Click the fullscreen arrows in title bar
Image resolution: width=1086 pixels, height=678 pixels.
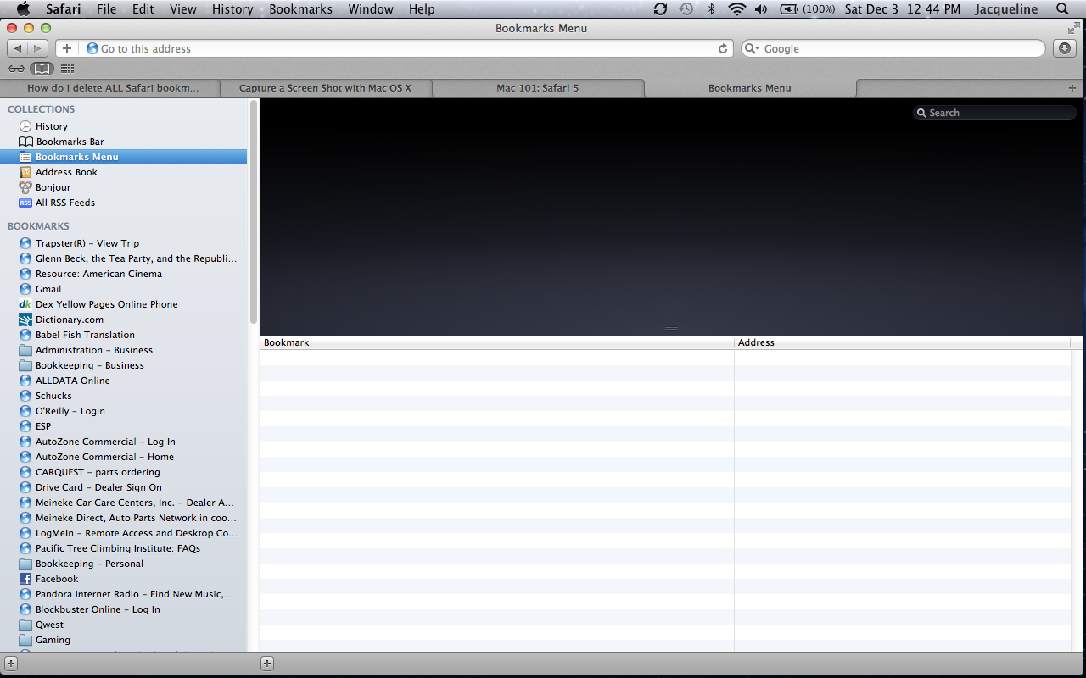(1074, 28)
